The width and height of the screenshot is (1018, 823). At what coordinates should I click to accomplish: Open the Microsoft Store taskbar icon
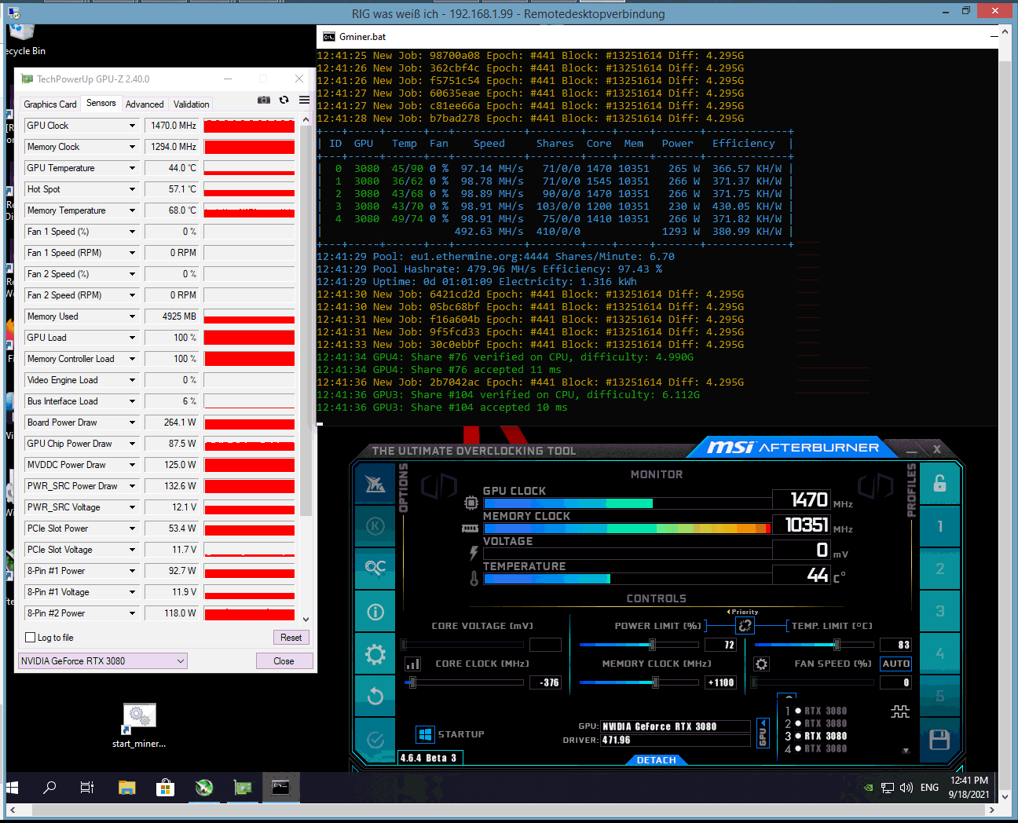(165, 787)
